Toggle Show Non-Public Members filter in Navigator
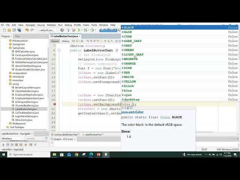The image size is (240, 180). 16,144
